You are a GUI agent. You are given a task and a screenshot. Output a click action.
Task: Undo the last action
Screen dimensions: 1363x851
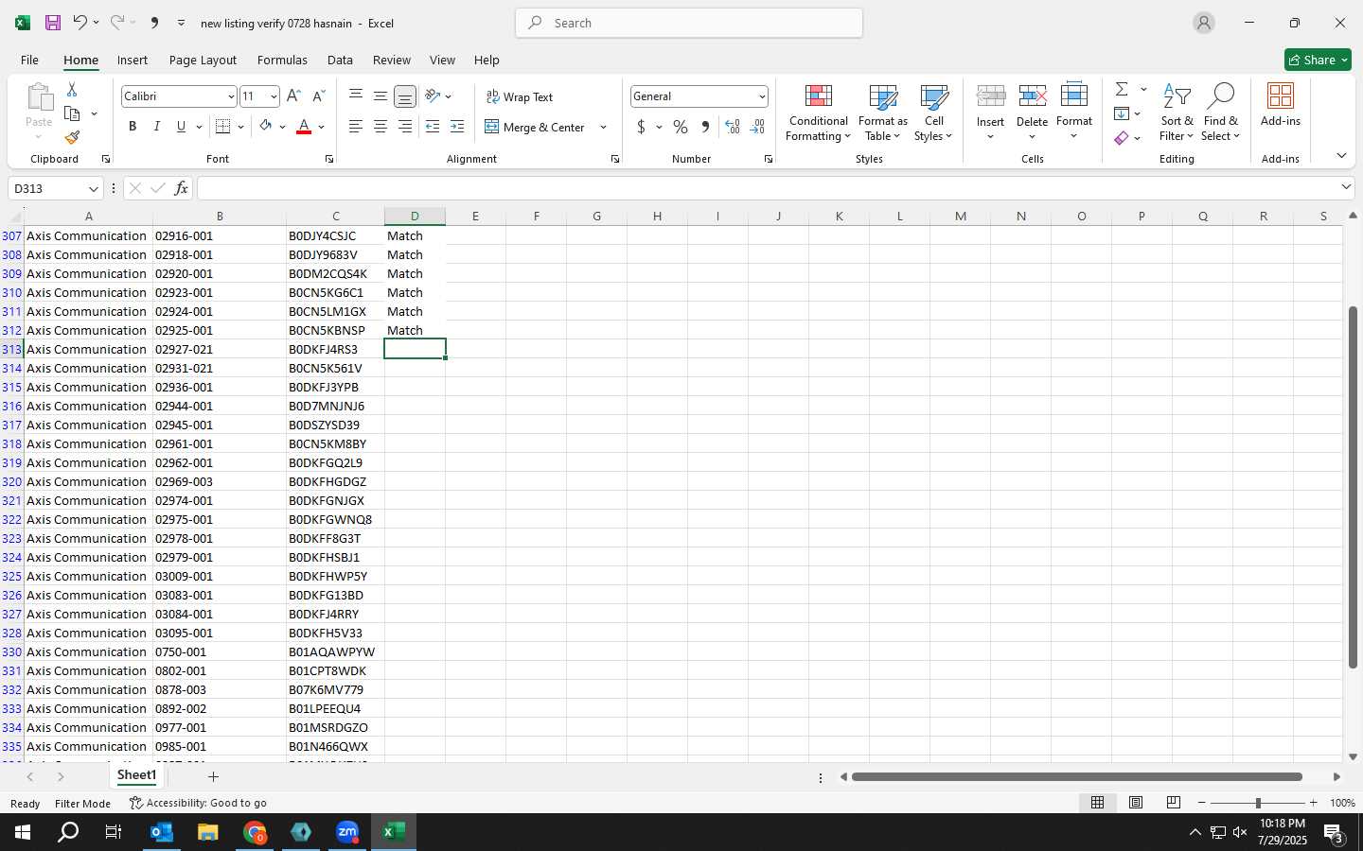[80, 23]
